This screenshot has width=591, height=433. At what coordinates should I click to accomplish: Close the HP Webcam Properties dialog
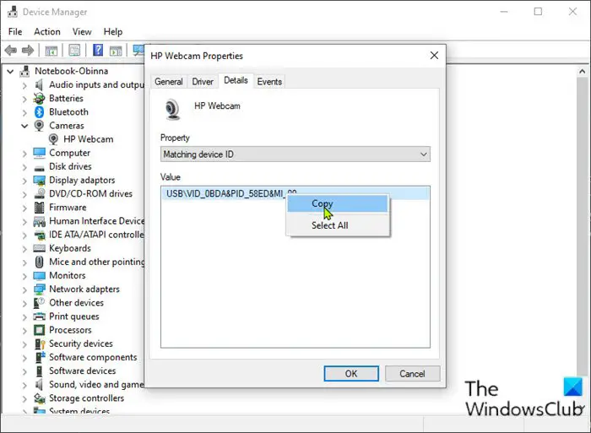point(434,56)
